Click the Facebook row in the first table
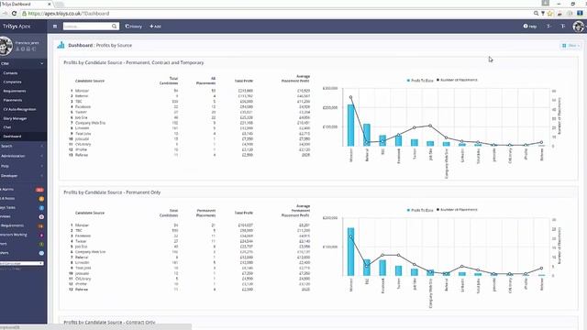Image resolution: width=587 pixels, height=330 pixels. click(x=190, y=106)
